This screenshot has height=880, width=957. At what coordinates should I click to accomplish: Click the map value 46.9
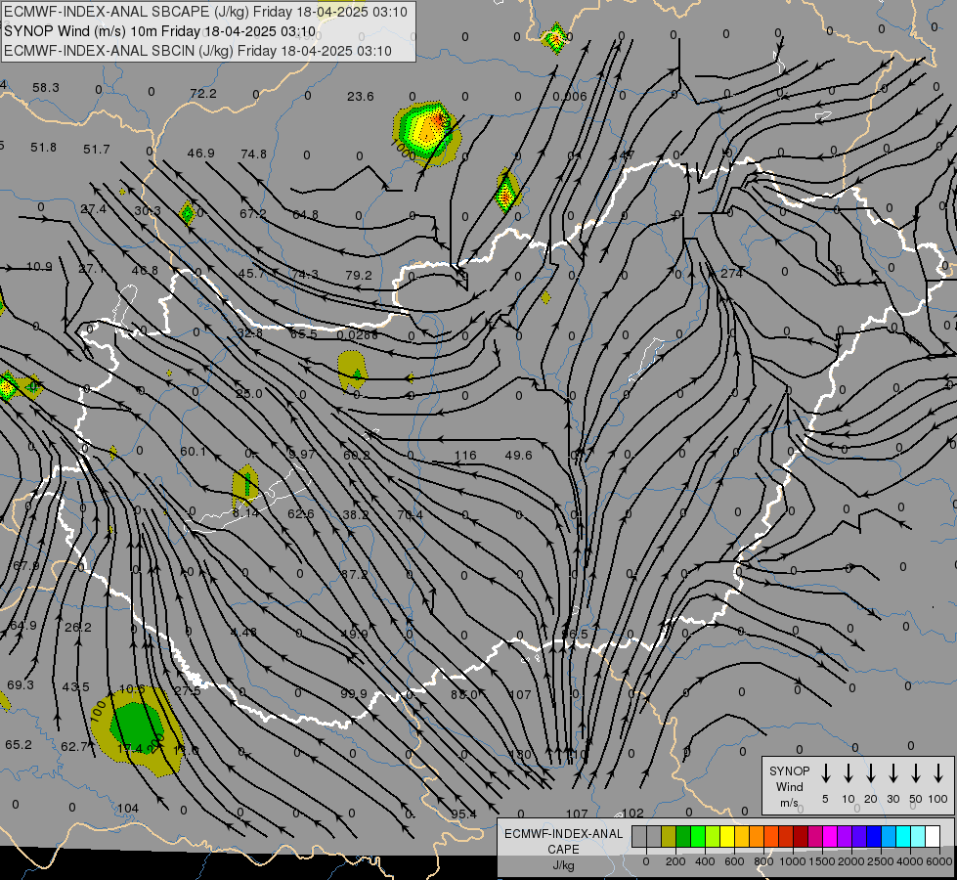[x=200, y=153]
